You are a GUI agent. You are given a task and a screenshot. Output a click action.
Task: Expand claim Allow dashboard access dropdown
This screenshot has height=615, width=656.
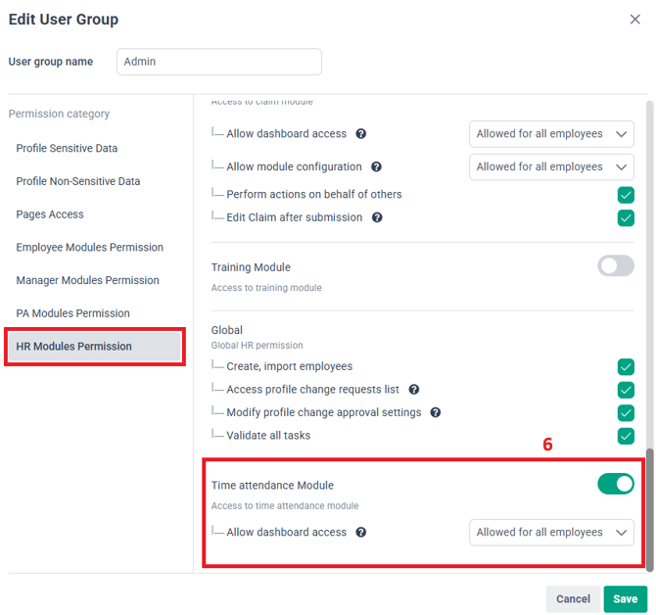click(551, 133)
